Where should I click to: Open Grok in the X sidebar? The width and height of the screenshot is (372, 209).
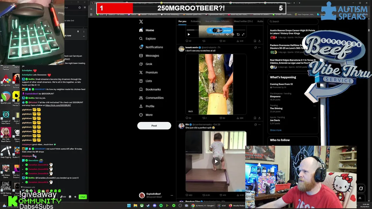146,64
